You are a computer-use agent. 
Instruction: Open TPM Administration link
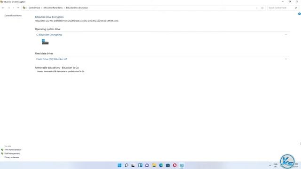[x=13, y=150]
